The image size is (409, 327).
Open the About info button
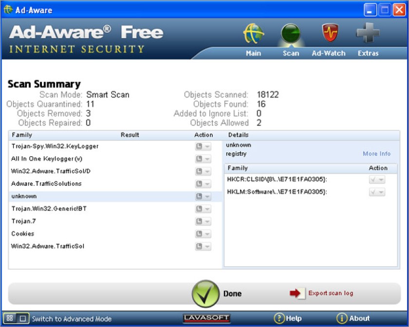[x=353, y=318]
